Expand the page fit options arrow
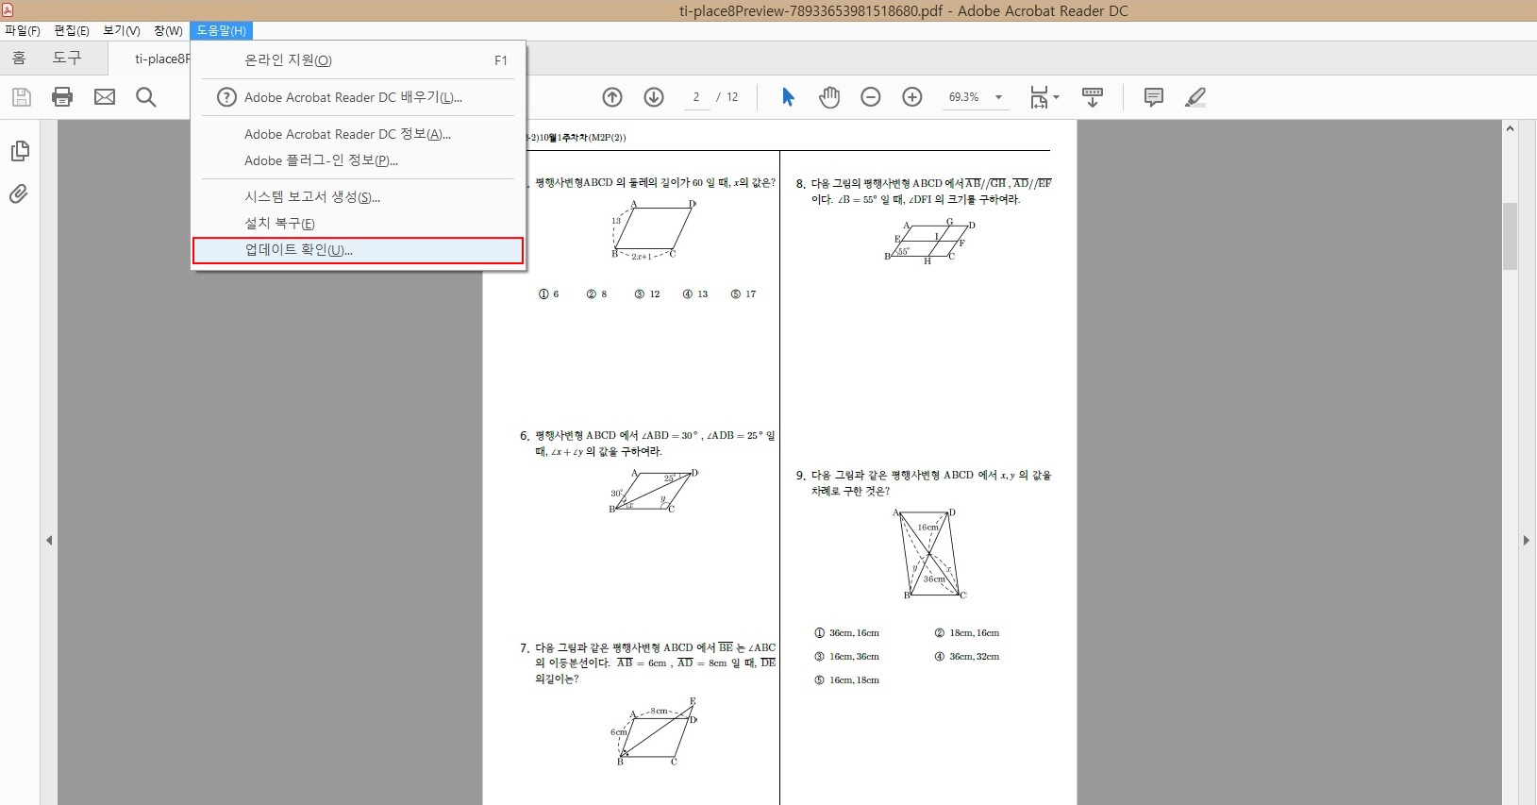 pyautogui.click(x=1057, y=97)
